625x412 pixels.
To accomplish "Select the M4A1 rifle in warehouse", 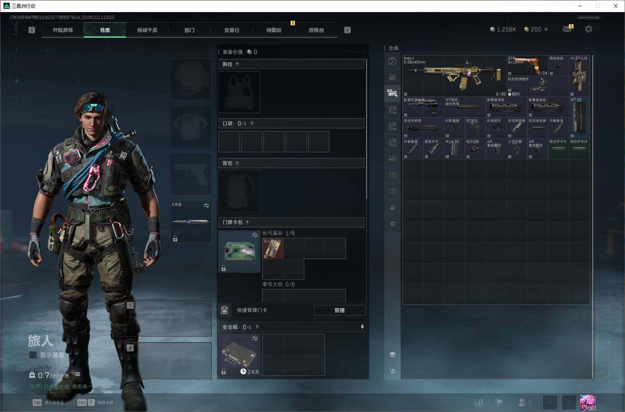I will pyautogui.click(x=454, y=76).
